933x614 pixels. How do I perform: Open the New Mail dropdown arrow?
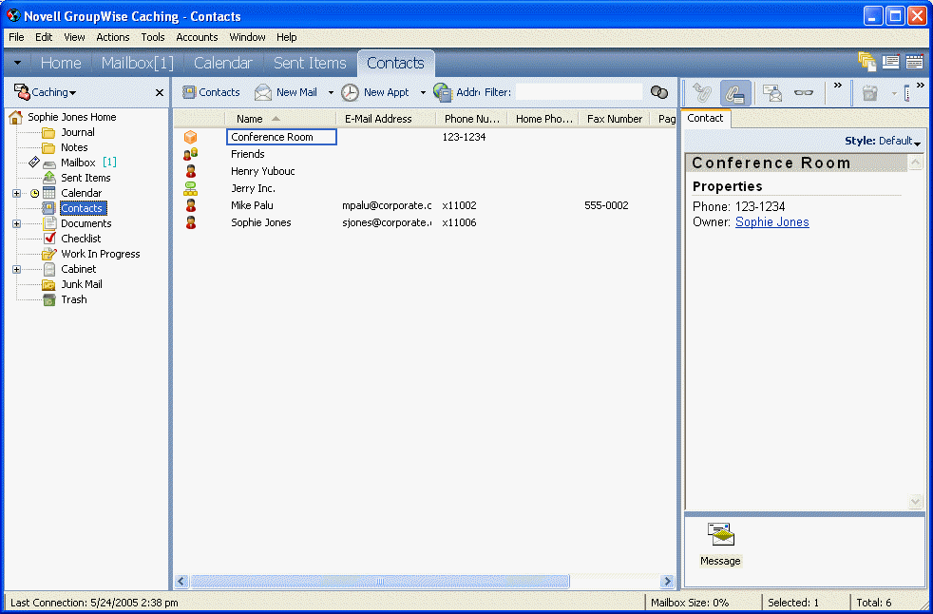tap(331, 93)
